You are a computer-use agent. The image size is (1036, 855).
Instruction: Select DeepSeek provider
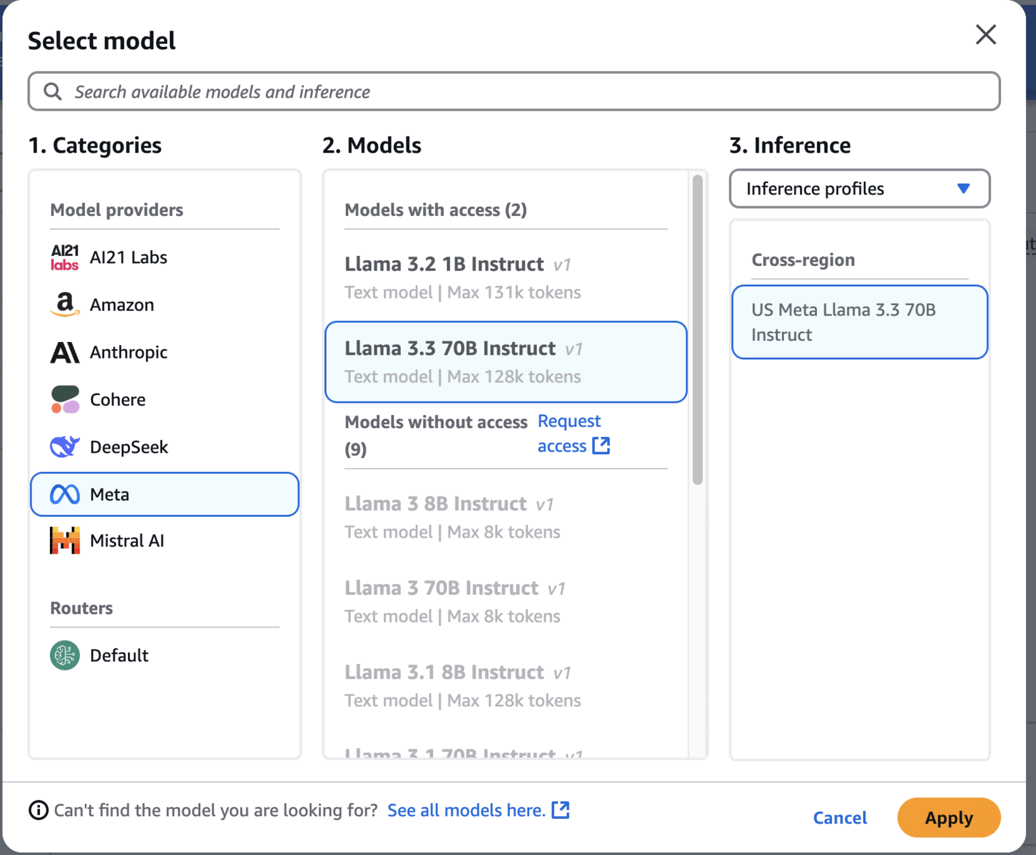165,447
